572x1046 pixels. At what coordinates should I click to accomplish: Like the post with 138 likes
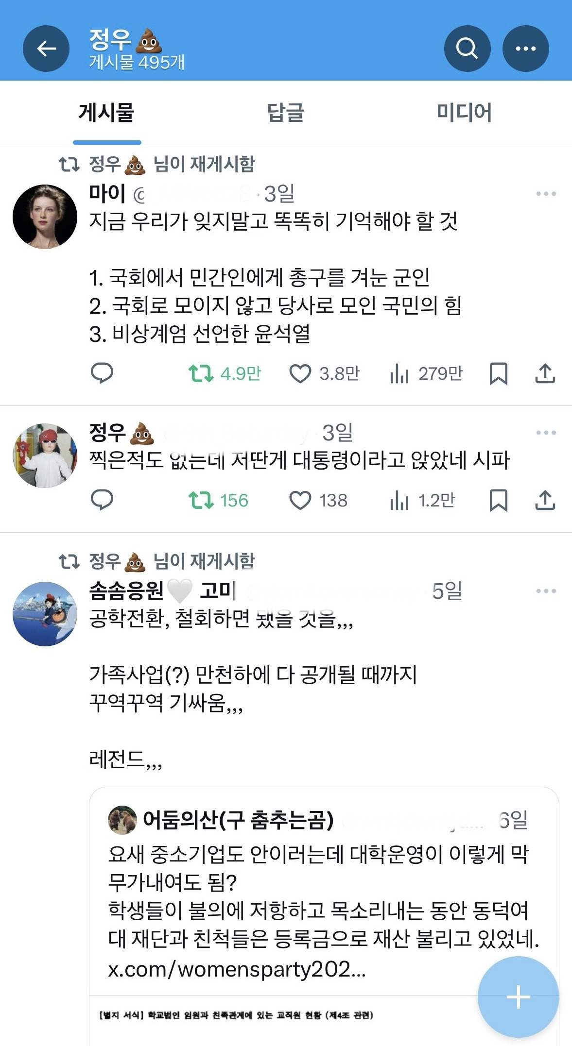300,501
